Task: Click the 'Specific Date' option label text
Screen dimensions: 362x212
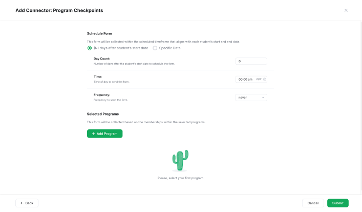Action: 169,48
